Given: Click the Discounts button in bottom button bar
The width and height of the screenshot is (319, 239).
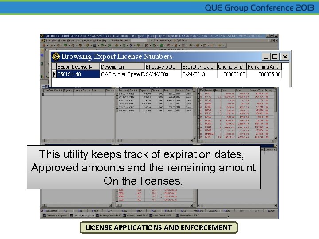Looking at the screenshot, I should coord(213,211).
